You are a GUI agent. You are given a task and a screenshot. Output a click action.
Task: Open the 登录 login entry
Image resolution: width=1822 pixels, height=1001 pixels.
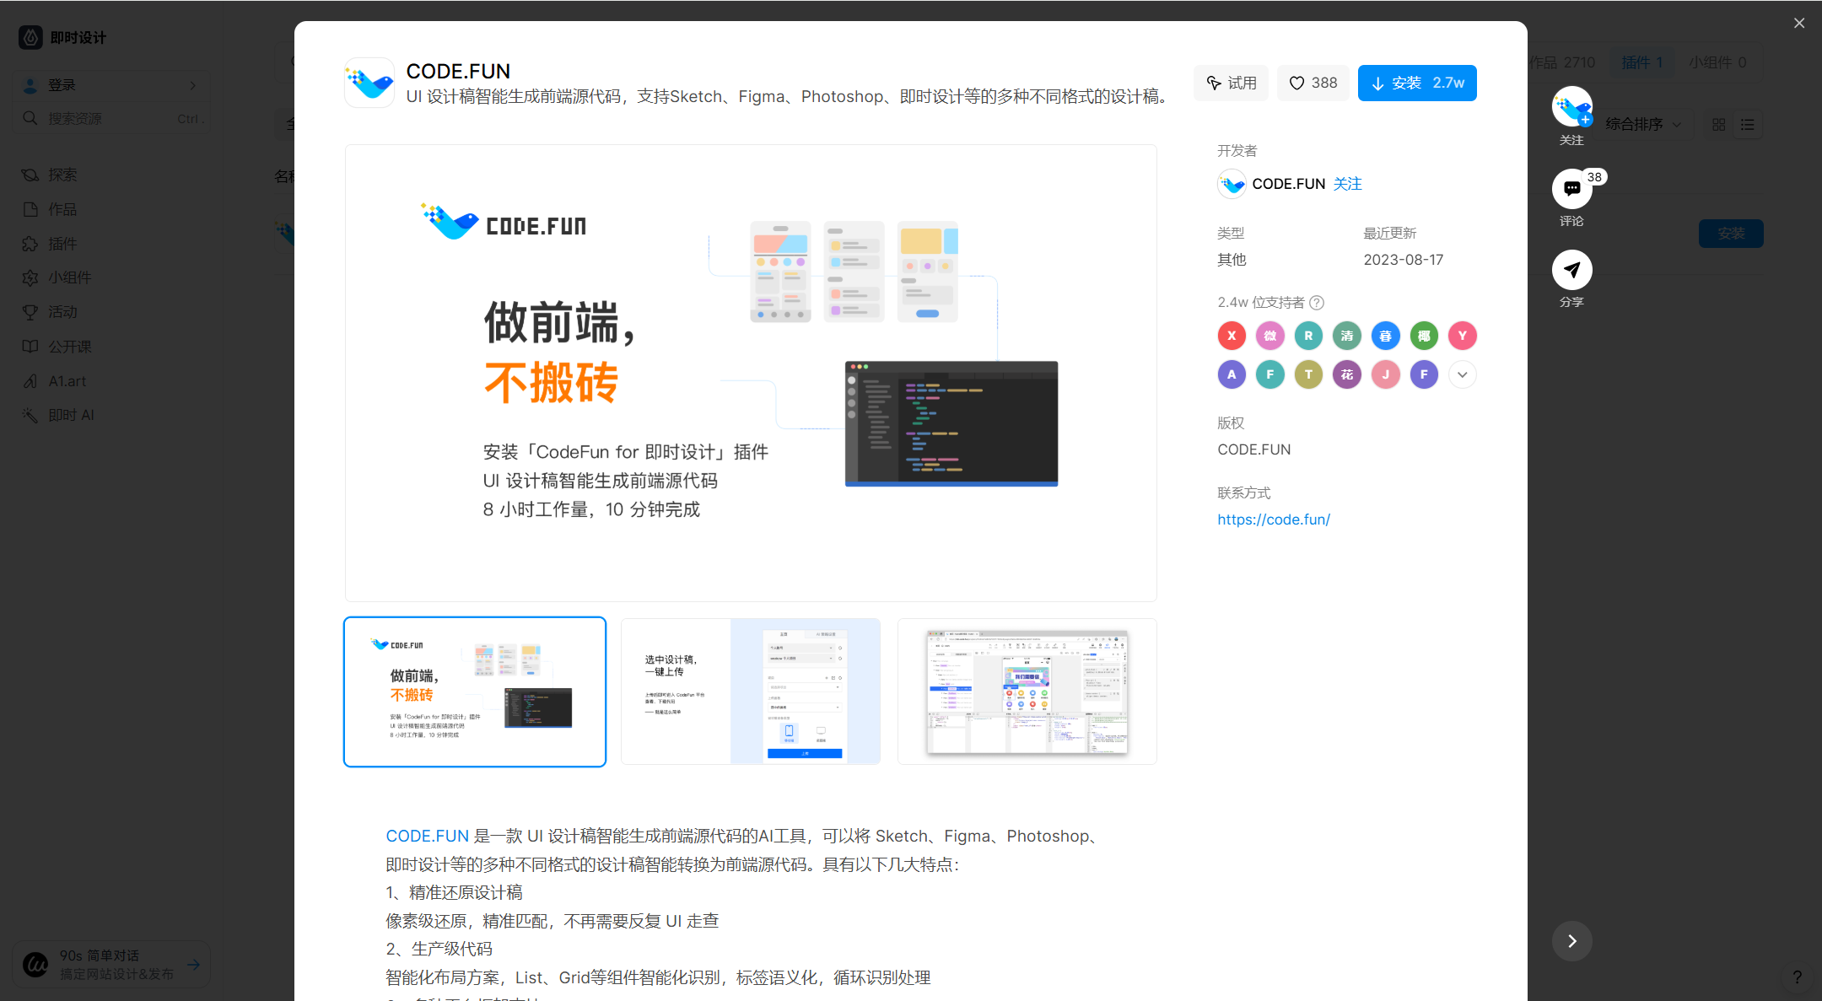tap(111, 85)
